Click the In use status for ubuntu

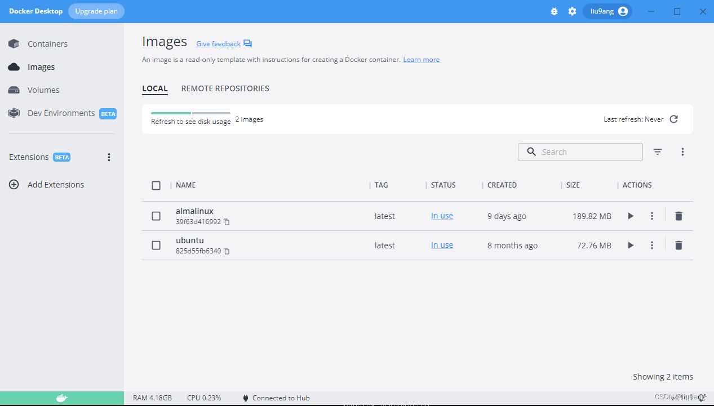tap(442, 245)
